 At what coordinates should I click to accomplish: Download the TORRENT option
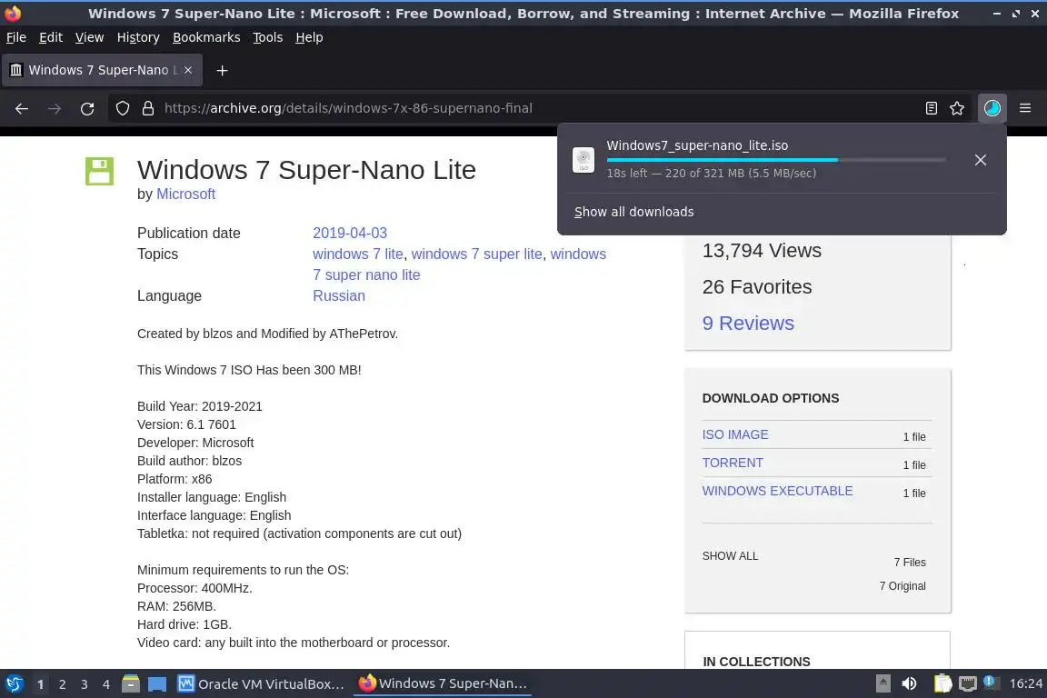pos(733,463)
